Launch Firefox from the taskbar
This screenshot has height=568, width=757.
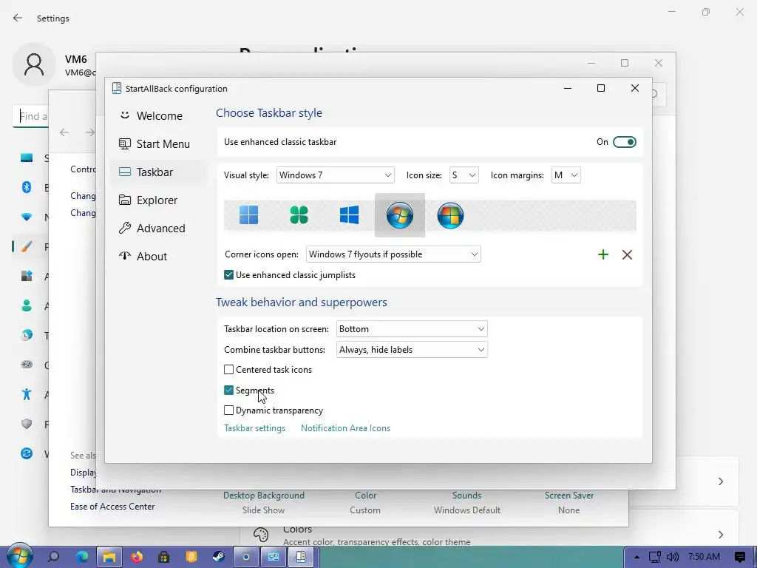[x=137, y=557]
